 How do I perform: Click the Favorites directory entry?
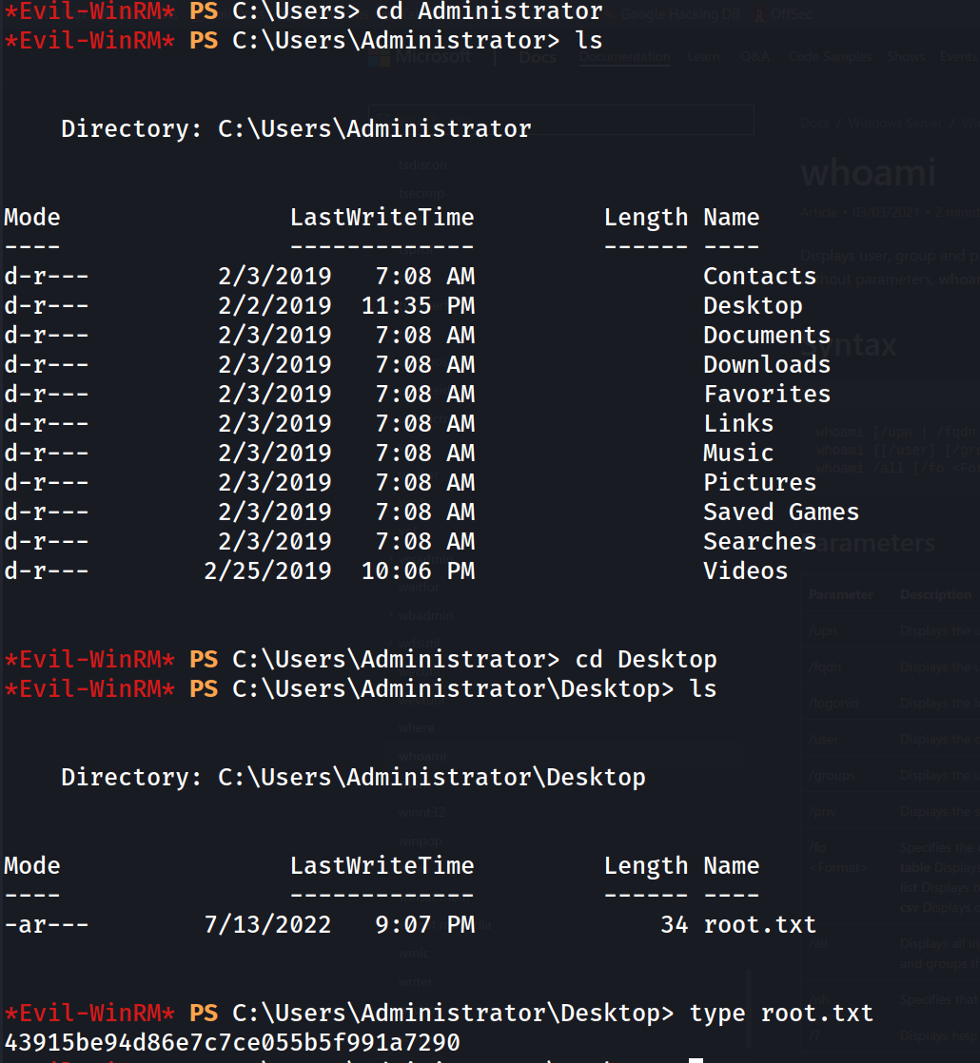(x=766, y=395)
